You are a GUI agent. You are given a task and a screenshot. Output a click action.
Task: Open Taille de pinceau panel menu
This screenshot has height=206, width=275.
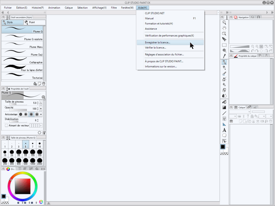3,137
